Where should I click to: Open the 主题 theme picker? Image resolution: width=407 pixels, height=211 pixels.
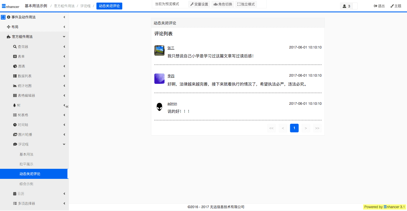(x=396, y=6)
